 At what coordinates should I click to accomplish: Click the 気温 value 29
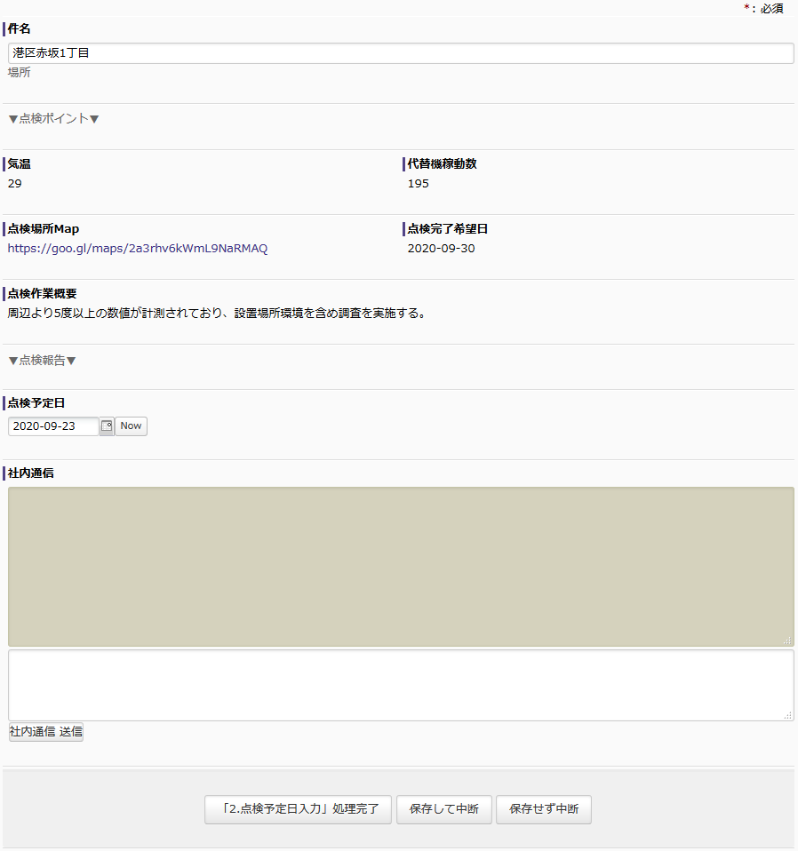tap(15, 184)
